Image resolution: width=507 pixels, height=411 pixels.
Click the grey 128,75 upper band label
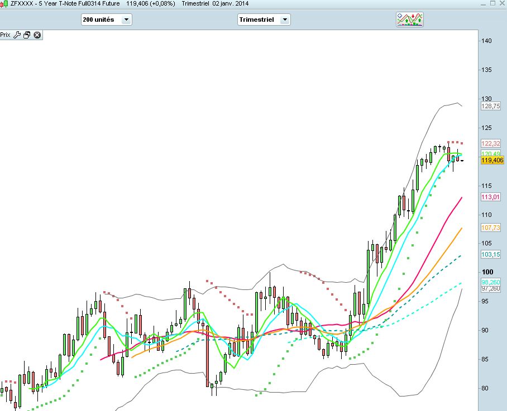[x=490, y=106]
